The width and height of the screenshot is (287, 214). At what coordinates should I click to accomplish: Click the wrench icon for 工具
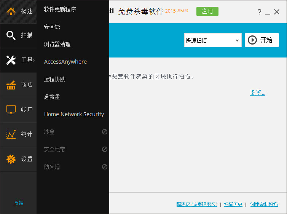click(11, 60)
